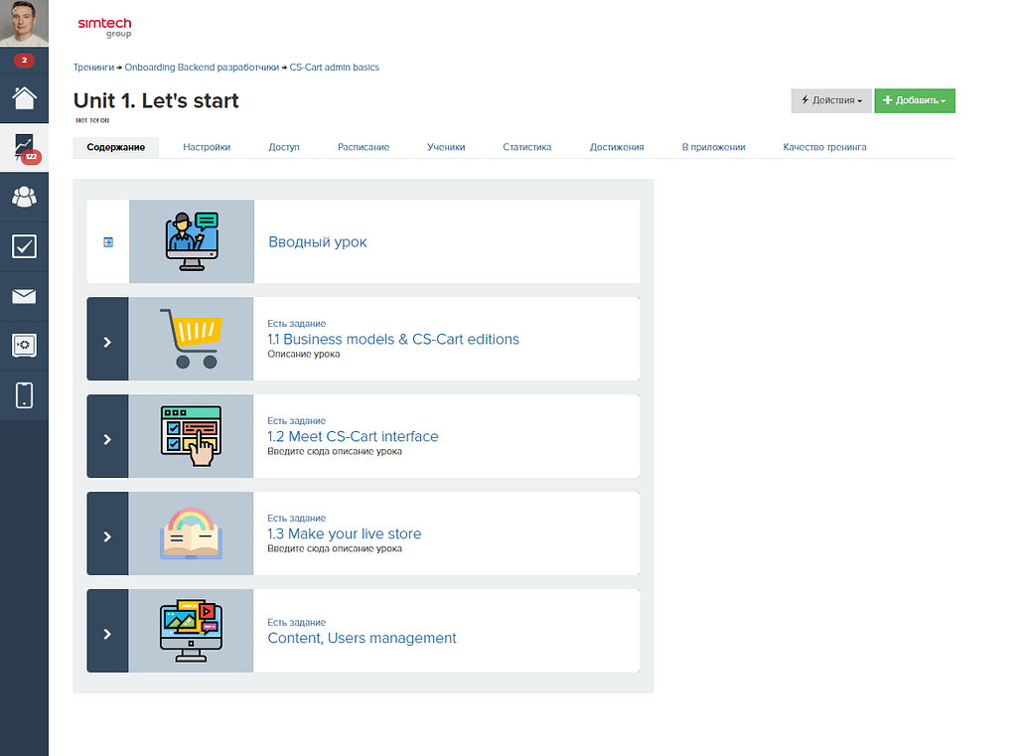Click the Описание урока text under lesson 1.1

(x=304, y=355)
